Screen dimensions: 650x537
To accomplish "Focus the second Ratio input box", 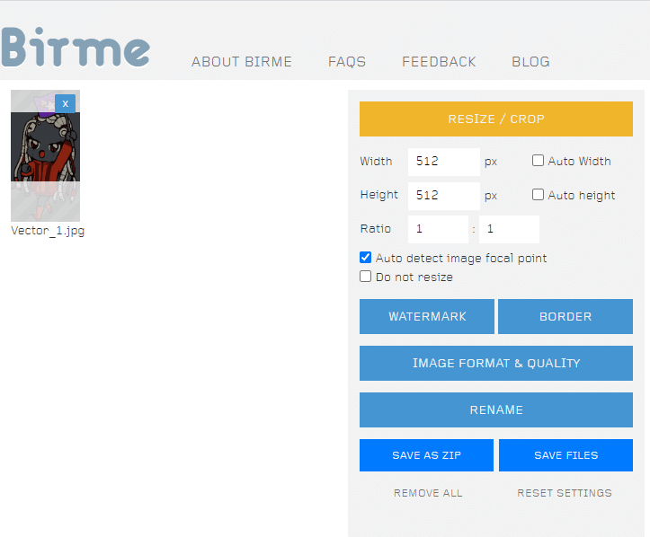I will click(509, 229).
